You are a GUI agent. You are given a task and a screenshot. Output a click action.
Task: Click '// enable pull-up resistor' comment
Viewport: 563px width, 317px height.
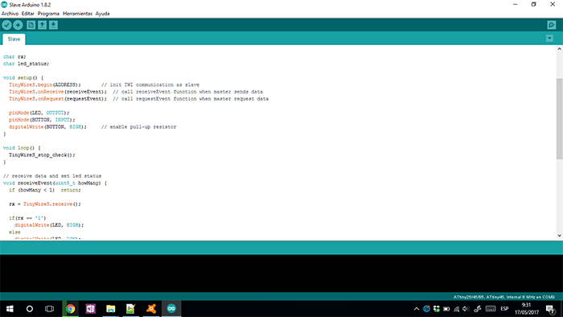(x=138, y=127)
